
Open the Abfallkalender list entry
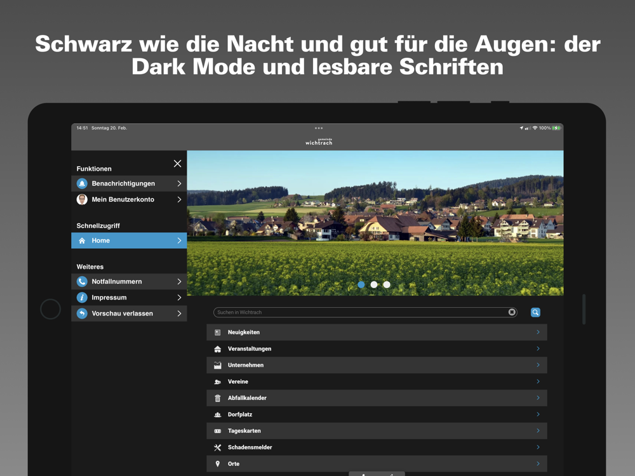pyautogui.click(x=377, y=399)
